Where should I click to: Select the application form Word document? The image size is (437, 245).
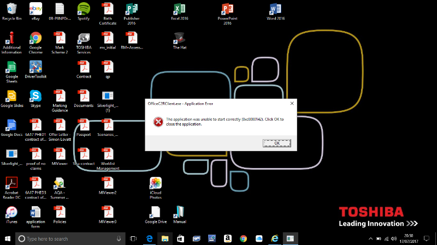pos(36,217)
